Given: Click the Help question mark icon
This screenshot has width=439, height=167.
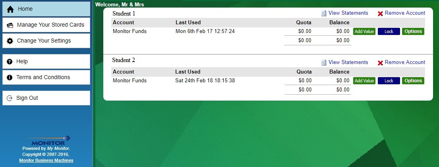Looking at the screenshot, I should (x=10, y=62).
